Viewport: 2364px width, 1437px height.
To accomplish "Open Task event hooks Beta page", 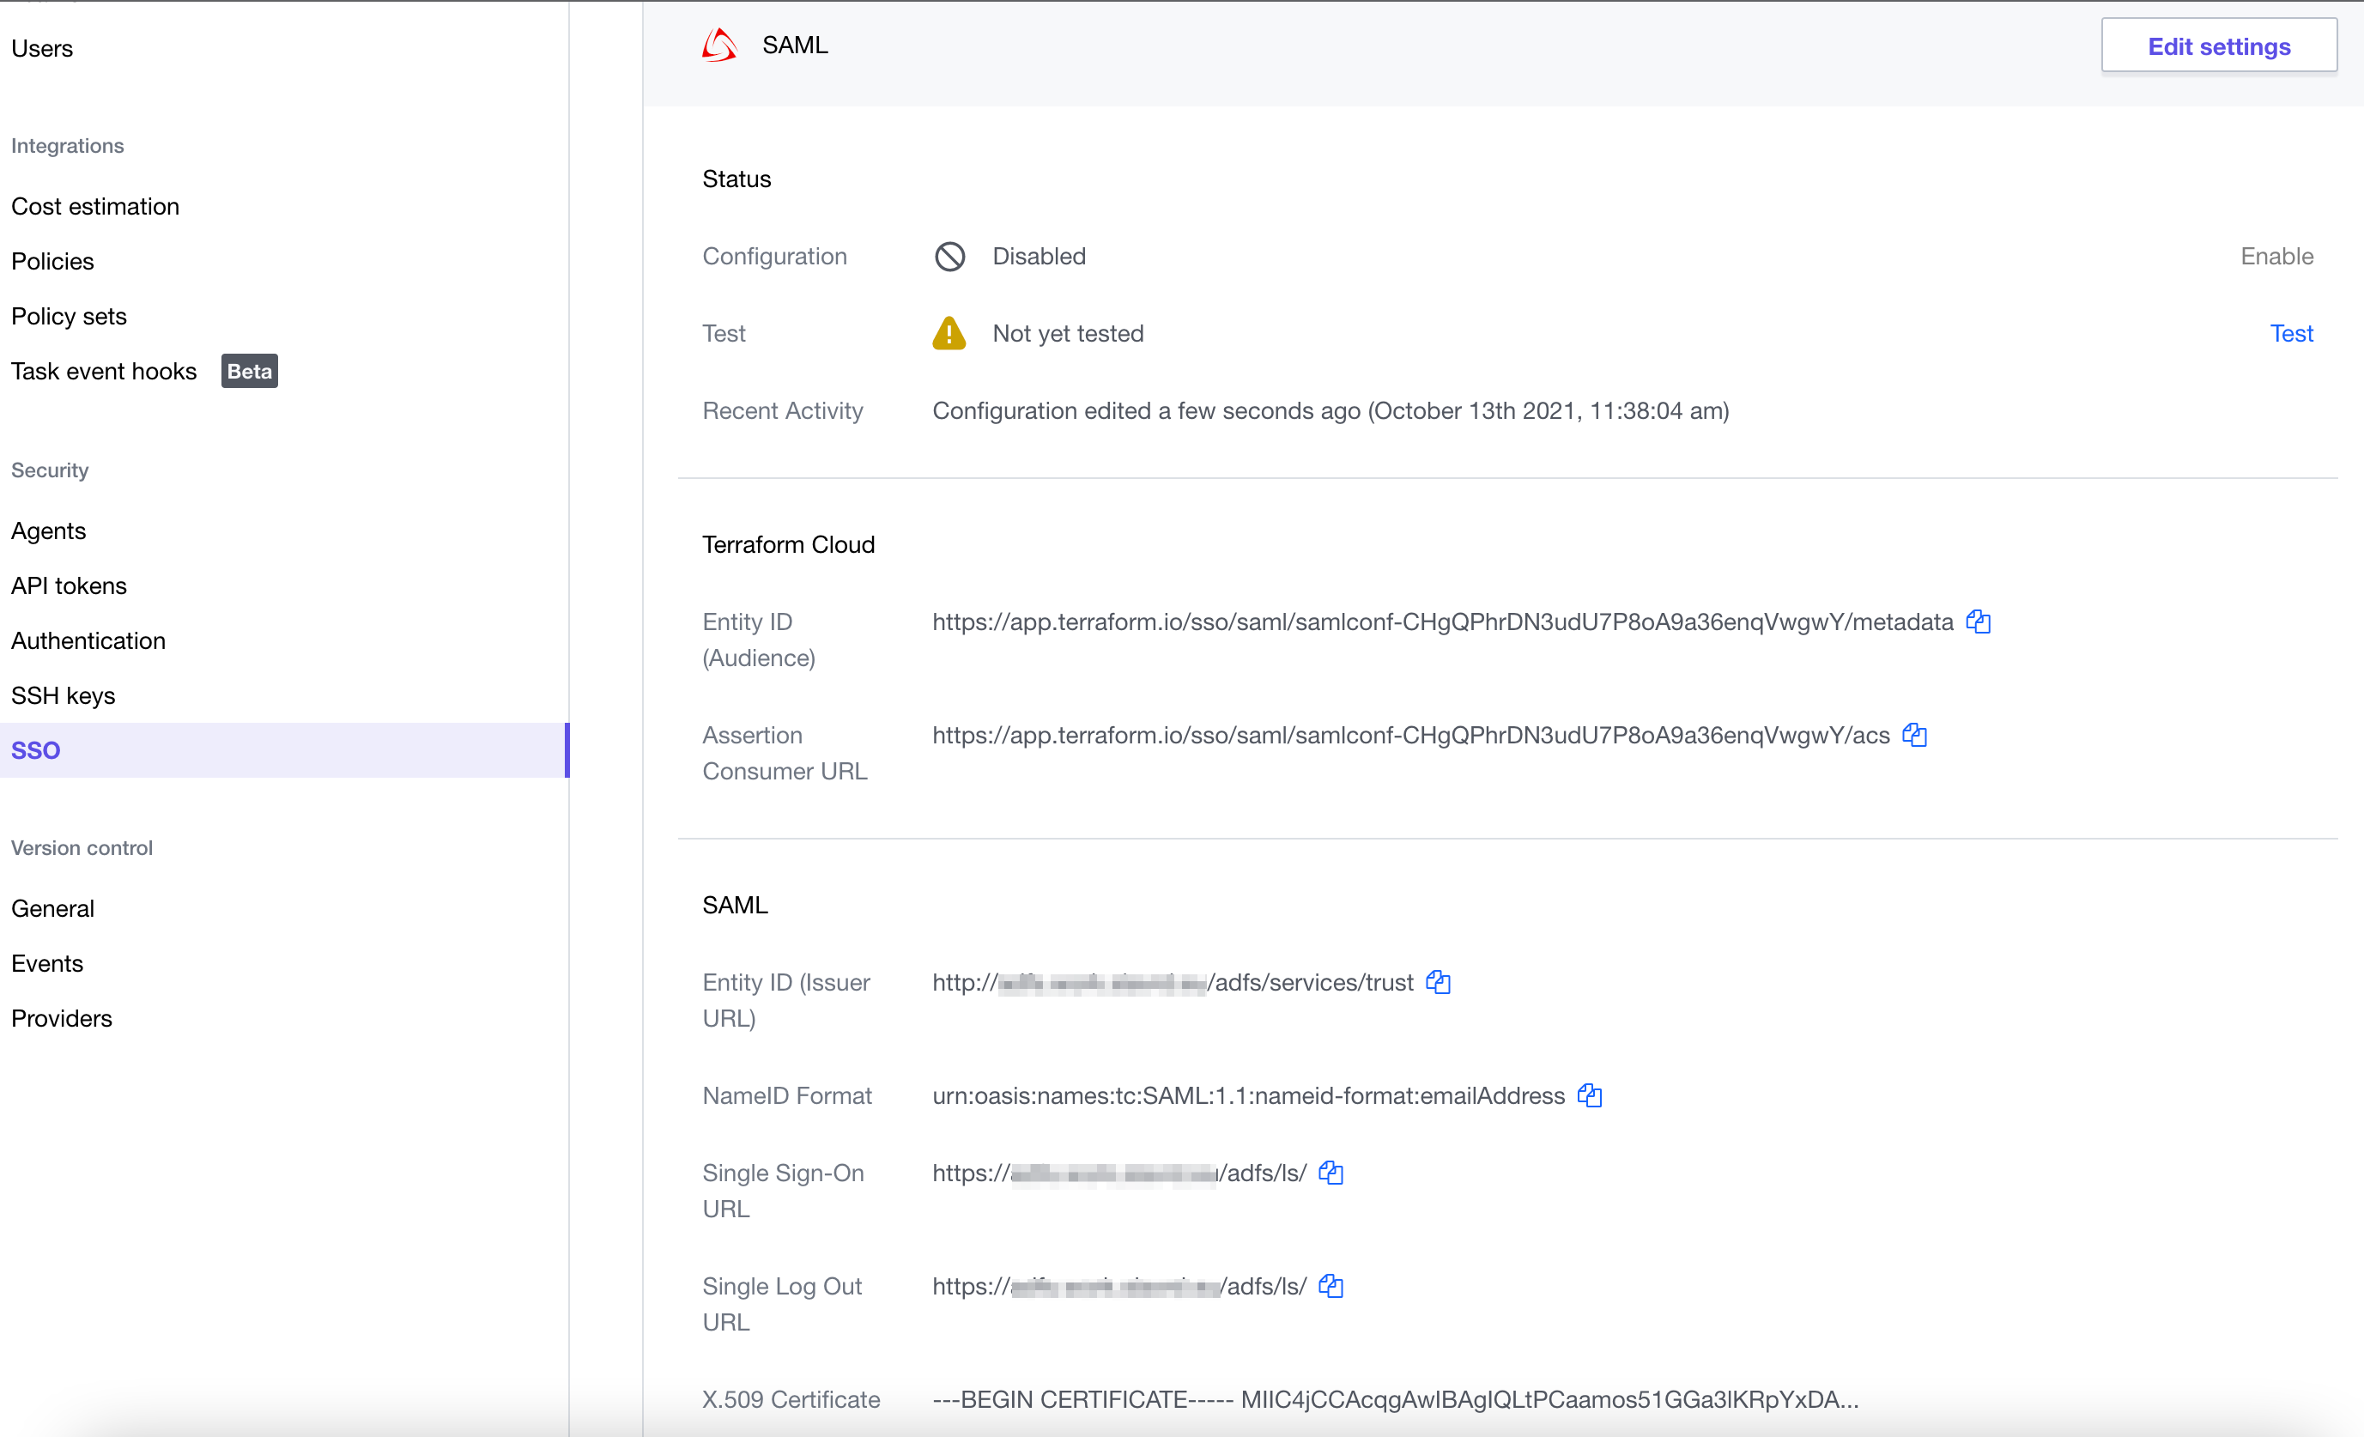I will coord(104,371).
